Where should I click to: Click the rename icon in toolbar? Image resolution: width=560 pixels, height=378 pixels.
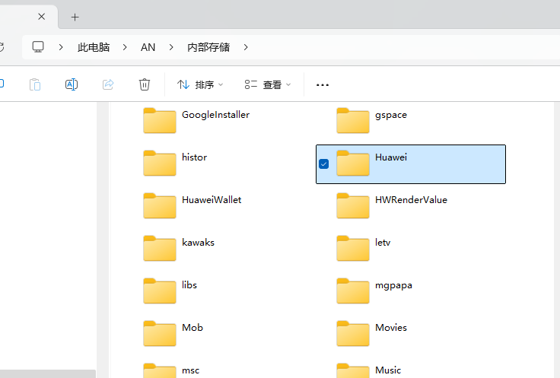click(x=72, y=84)
